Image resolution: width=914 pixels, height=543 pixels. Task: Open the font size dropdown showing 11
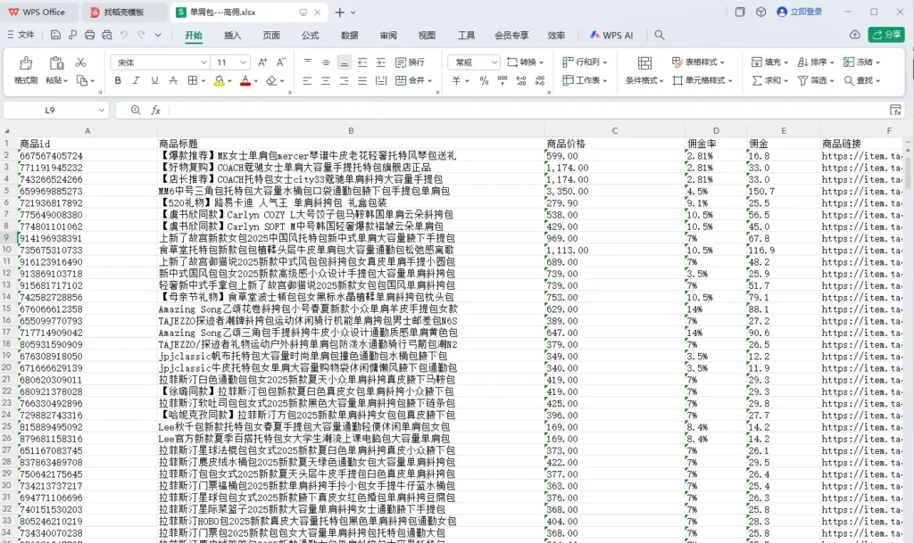pyautogui.click(x=244, y=62)
